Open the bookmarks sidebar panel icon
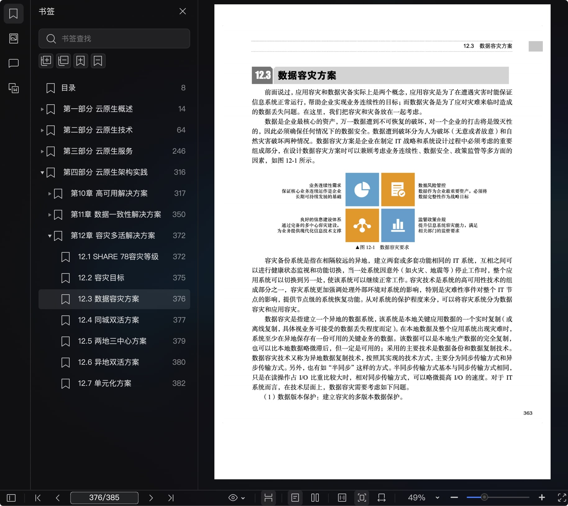Viewport: 568px width, 506px height. pos(13,14)
